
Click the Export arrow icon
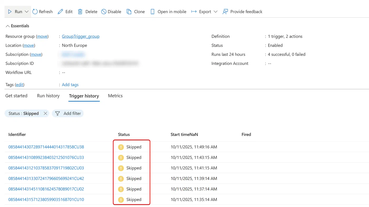point(194,12)
